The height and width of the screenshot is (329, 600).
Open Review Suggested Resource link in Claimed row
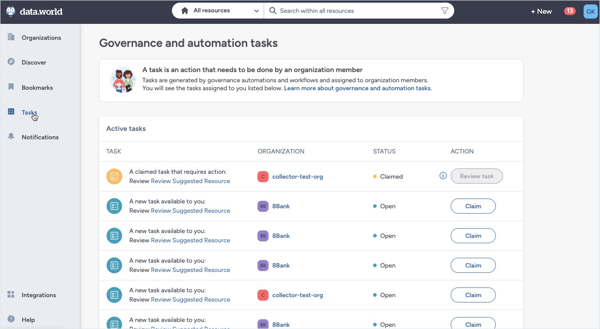click(191, 181)
